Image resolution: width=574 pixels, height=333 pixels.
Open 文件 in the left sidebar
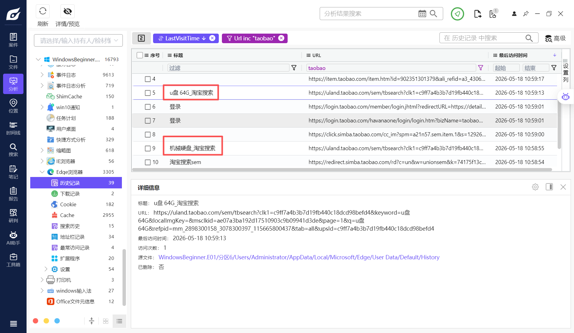[13, 62]
